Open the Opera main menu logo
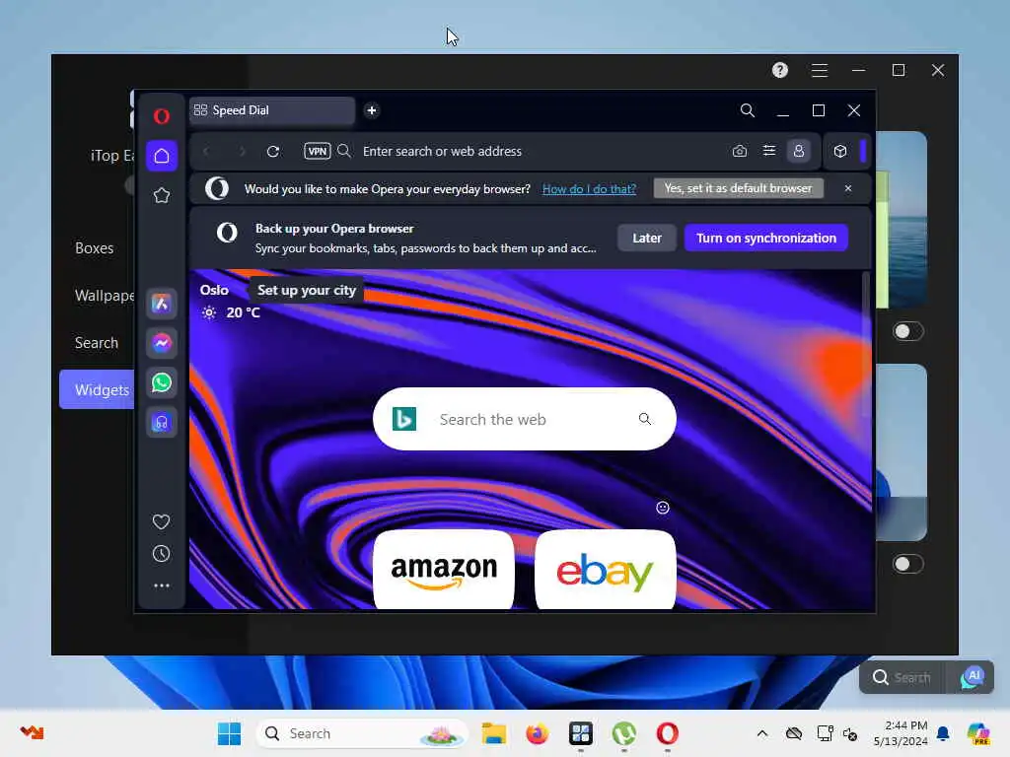This screenshot has height=757, width=1010. [x=162, y=116]
